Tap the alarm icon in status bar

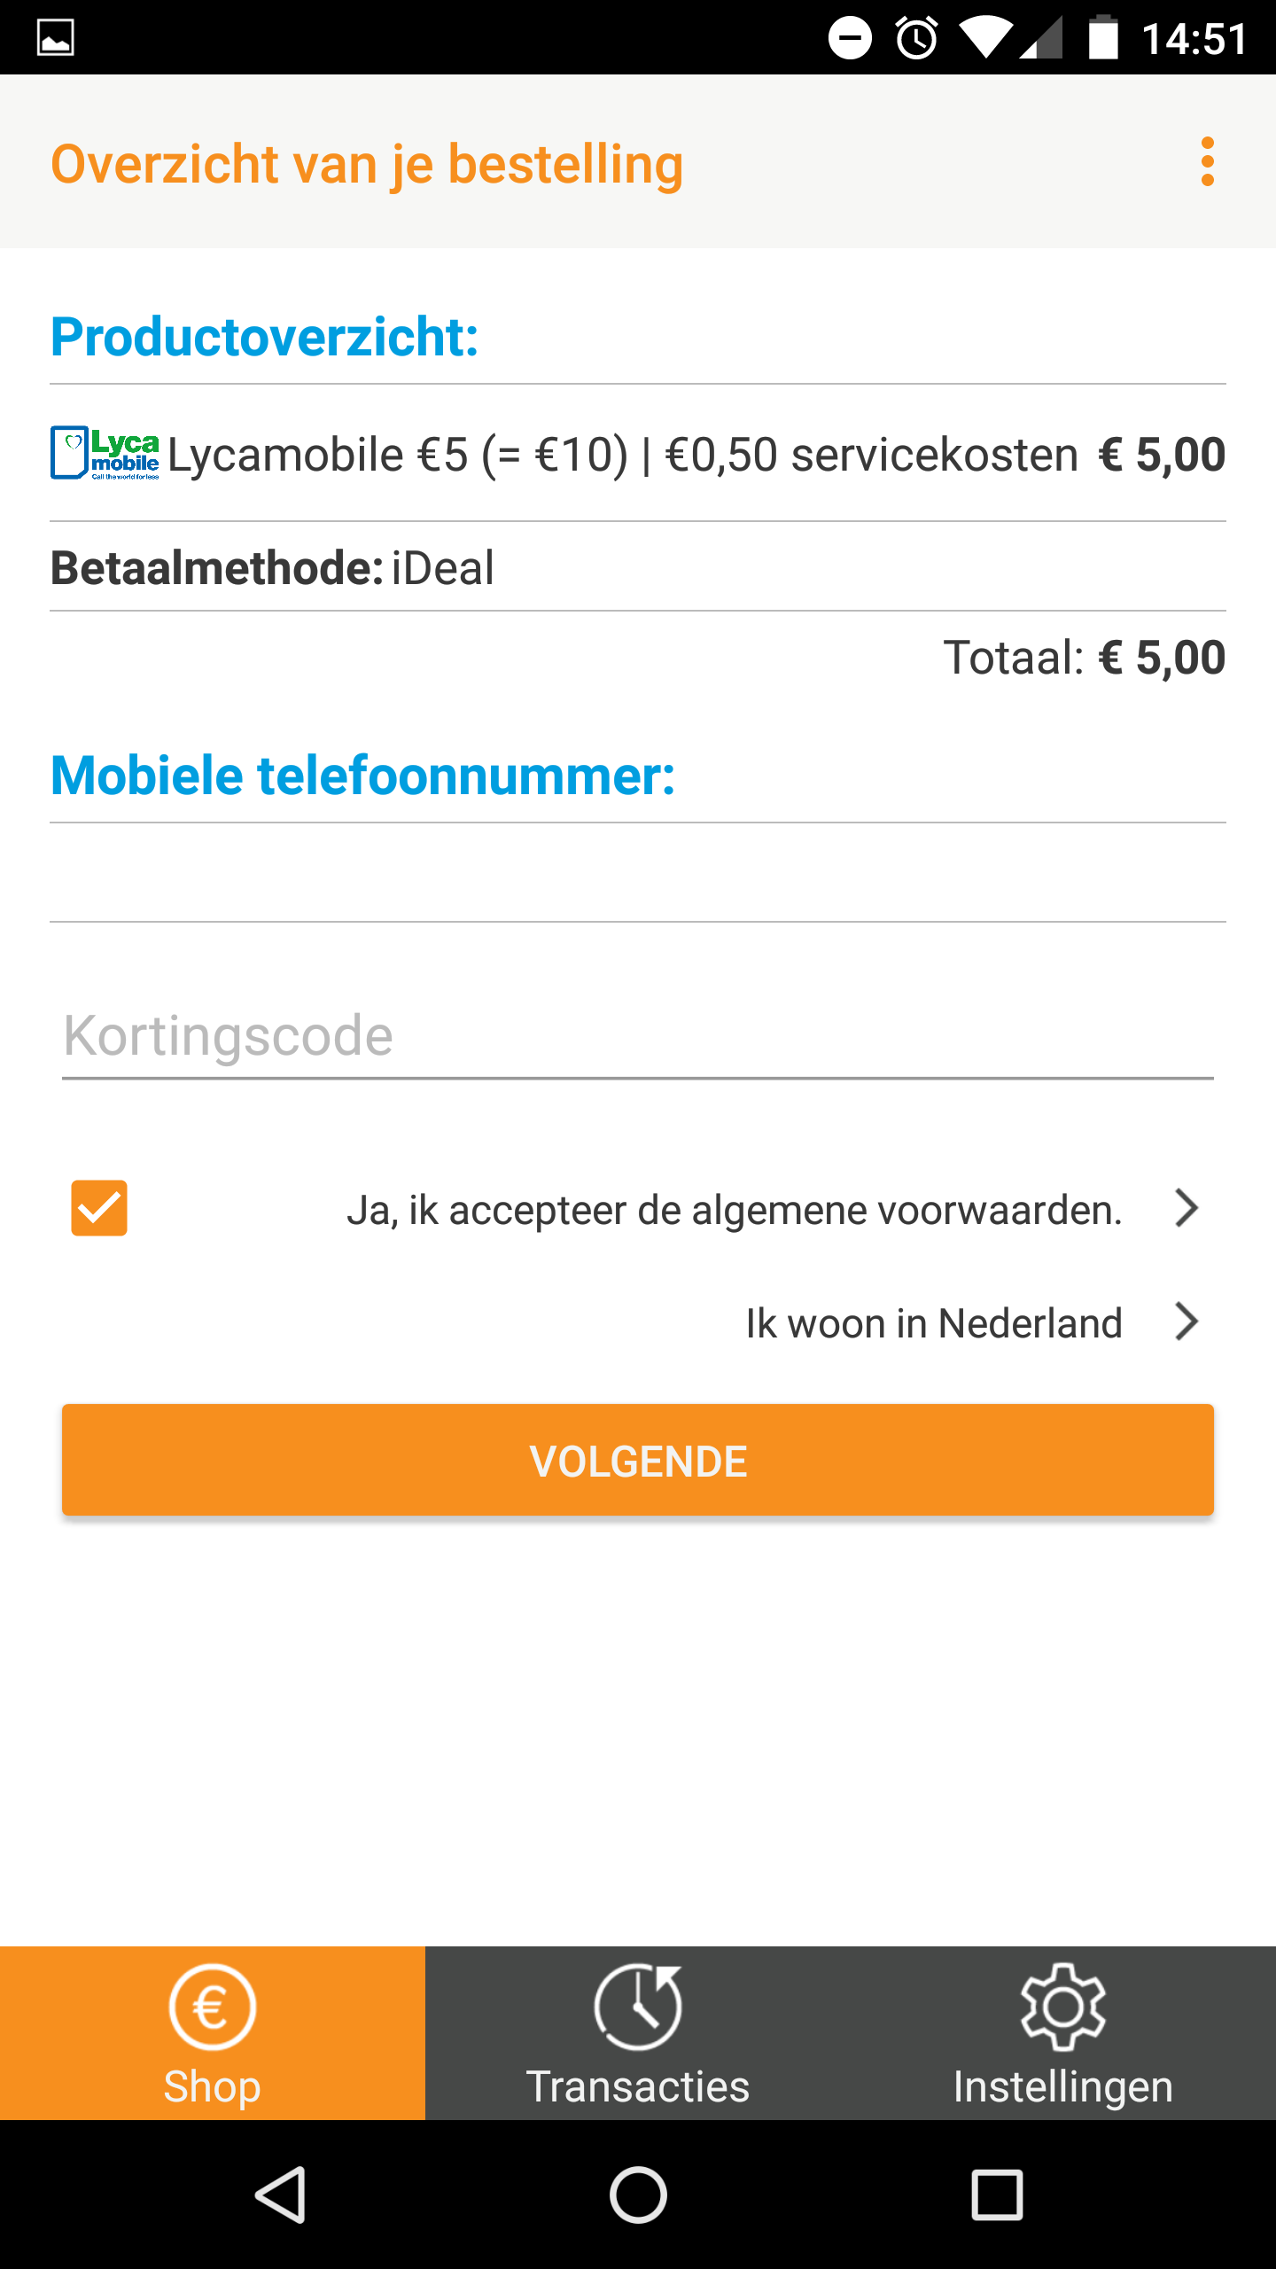coord(916,38)
